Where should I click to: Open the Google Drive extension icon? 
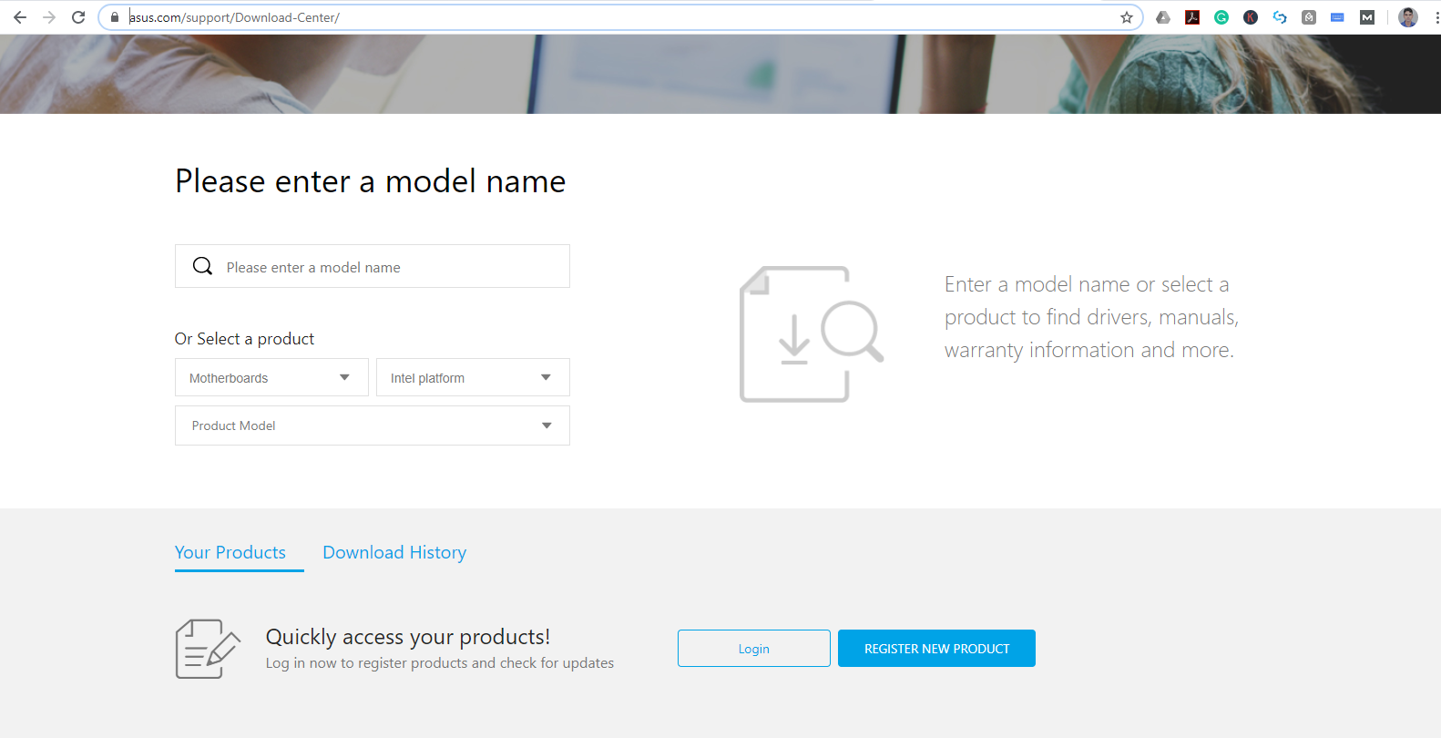click(x=1163, y=17)
